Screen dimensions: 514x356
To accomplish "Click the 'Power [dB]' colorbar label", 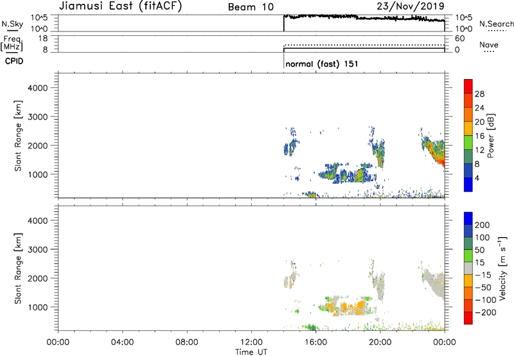I will tap(490, 136).
